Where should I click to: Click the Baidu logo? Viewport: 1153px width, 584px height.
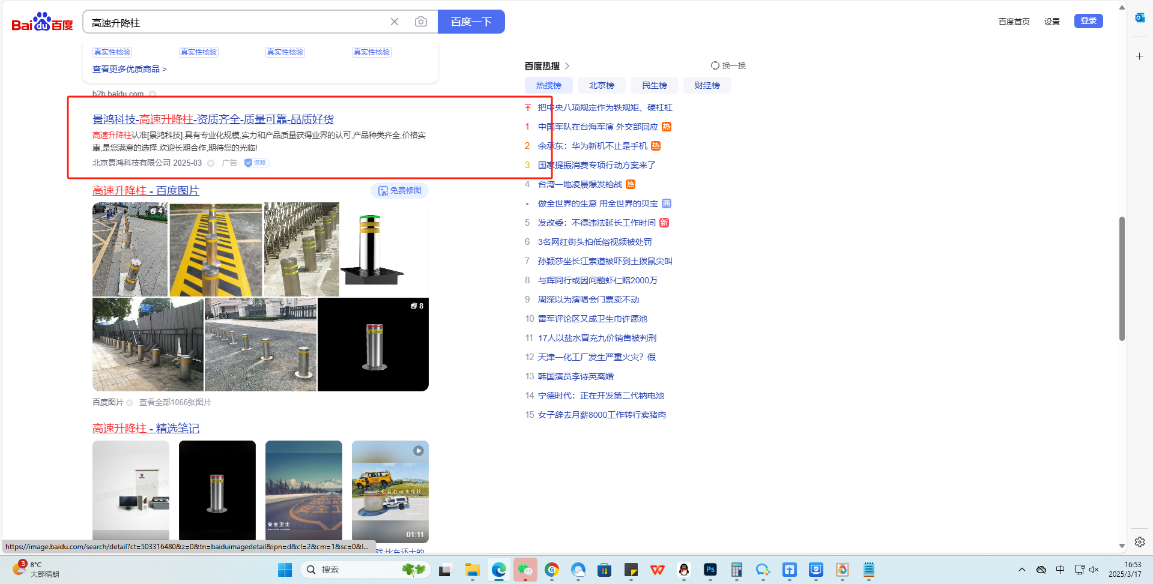[42, 22]
